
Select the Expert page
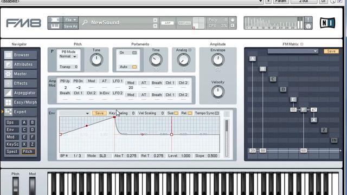click(x=21, y=112)
